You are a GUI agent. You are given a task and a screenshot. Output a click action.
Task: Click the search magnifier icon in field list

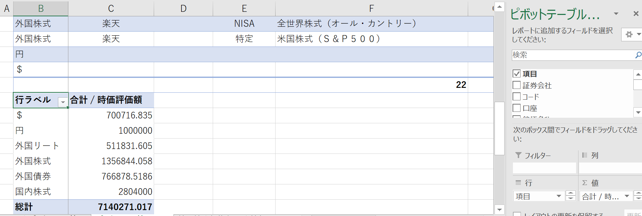[x=638, y=55]
